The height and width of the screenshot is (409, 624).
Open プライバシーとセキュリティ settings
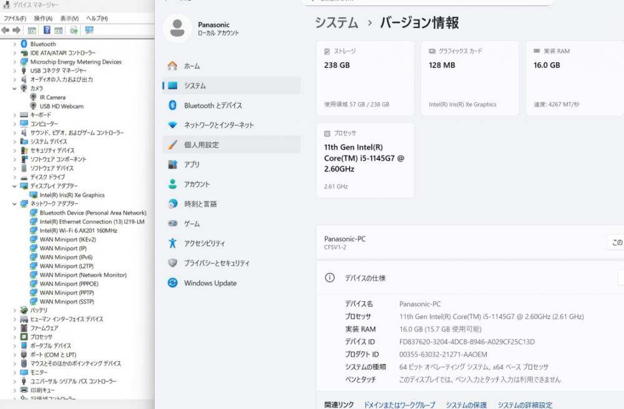click(217, 263)
